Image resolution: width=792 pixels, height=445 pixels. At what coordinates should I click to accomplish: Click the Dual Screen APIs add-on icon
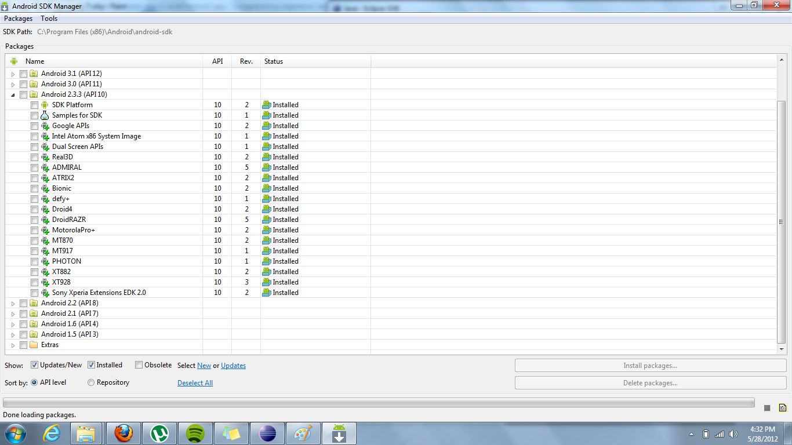click(45, 147)
